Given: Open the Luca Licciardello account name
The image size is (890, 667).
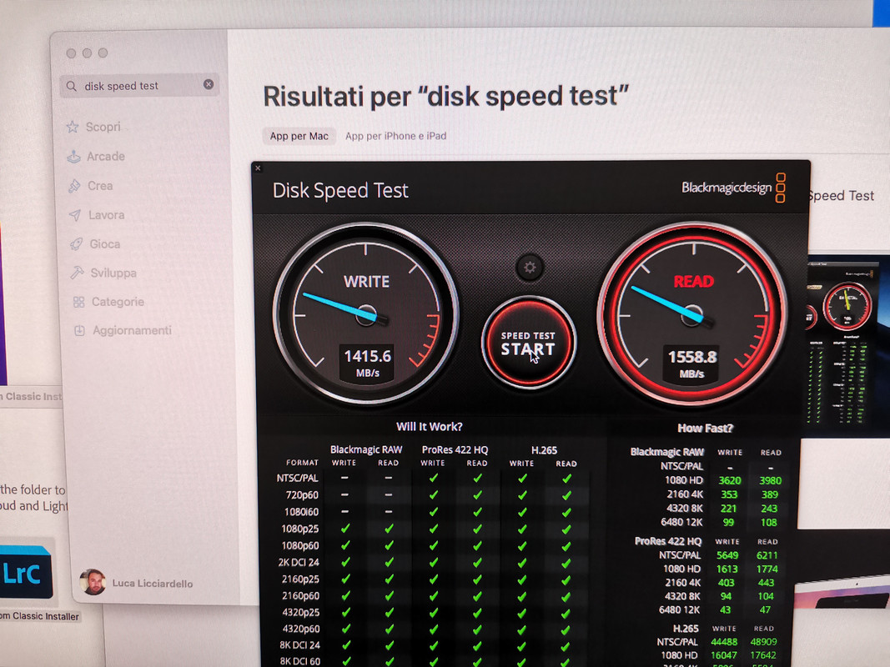Looking at the screenshot, I should click(152, 584).
